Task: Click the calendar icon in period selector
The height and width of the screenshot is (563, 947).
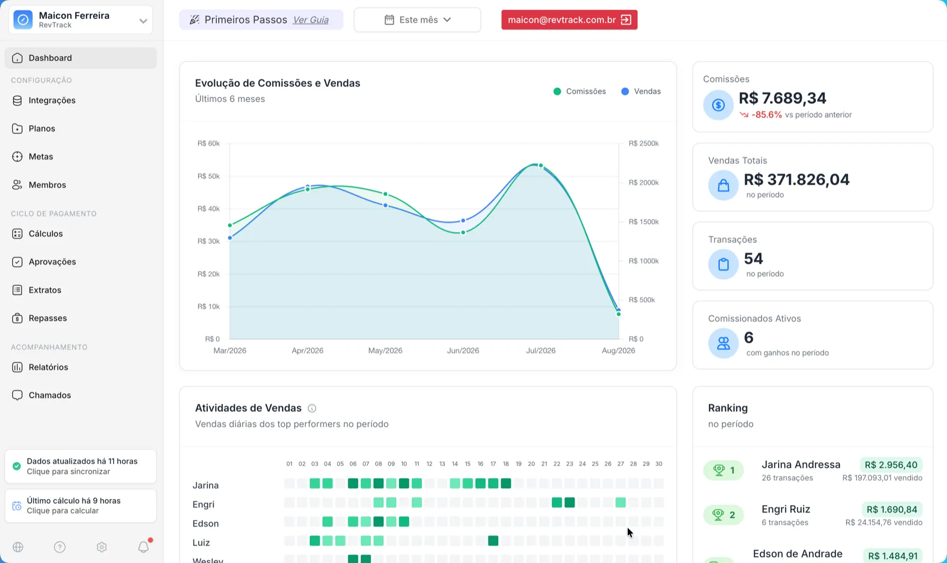Action: pyautogui.click(x=389, y=20)
